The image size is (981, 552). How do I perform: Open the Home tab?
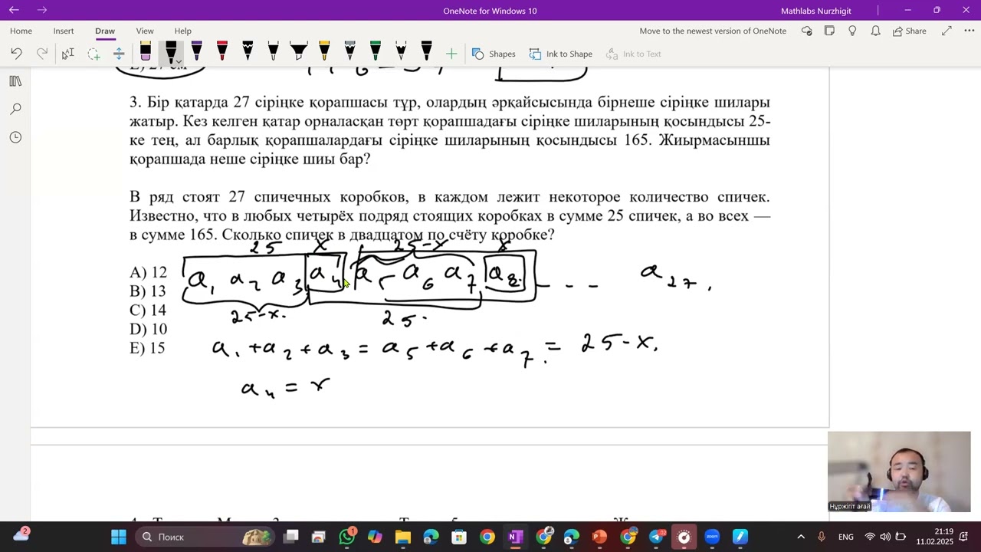pos(21,31)
